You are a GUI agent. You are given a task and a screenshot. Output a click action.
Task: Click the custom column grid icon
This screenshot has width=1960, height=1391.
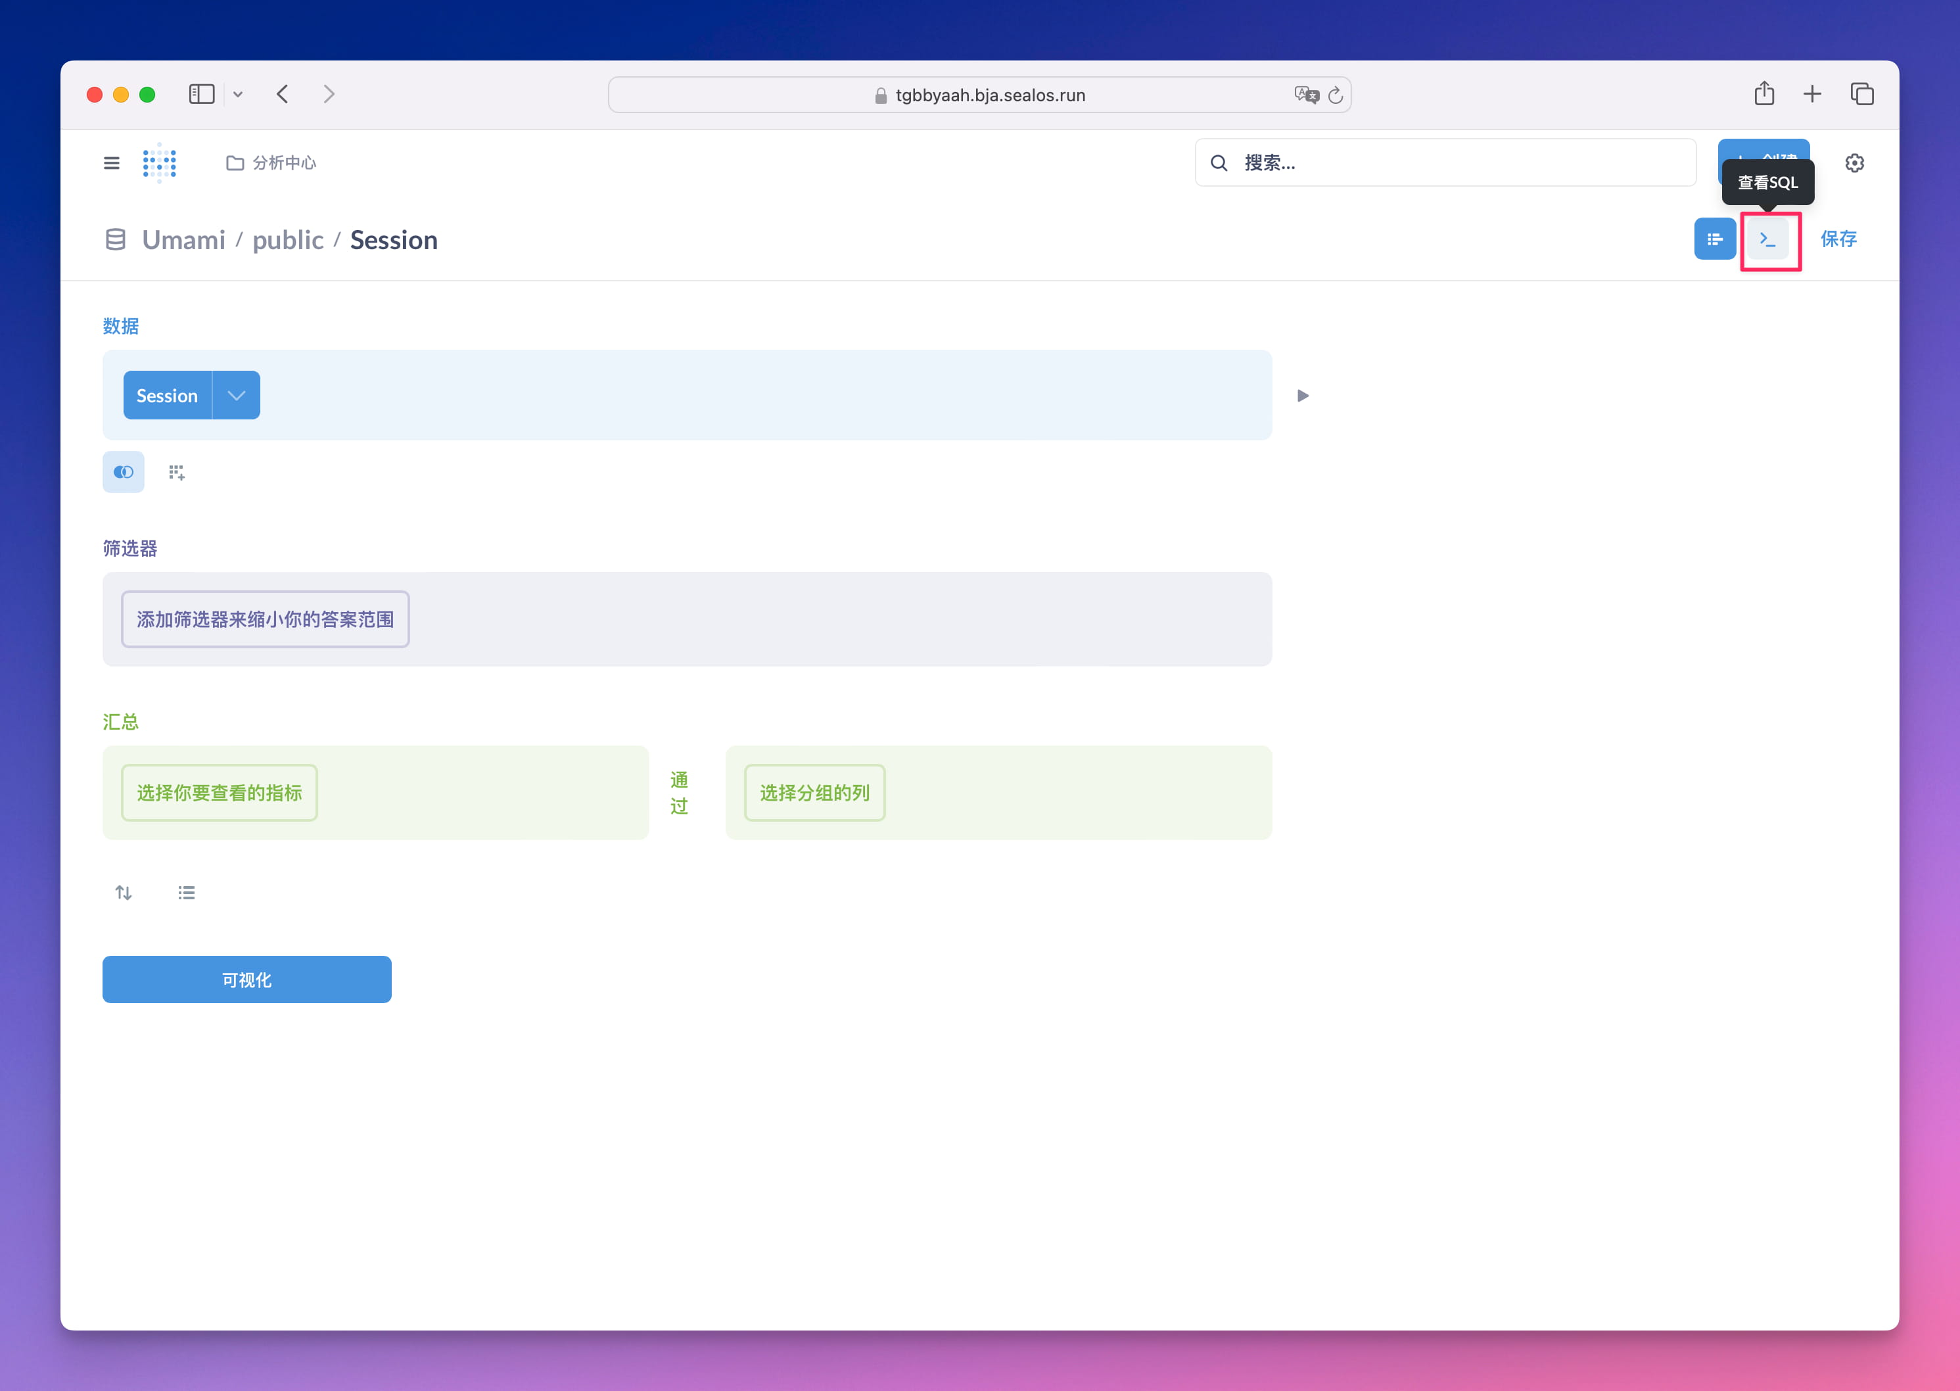pos(176,473)
